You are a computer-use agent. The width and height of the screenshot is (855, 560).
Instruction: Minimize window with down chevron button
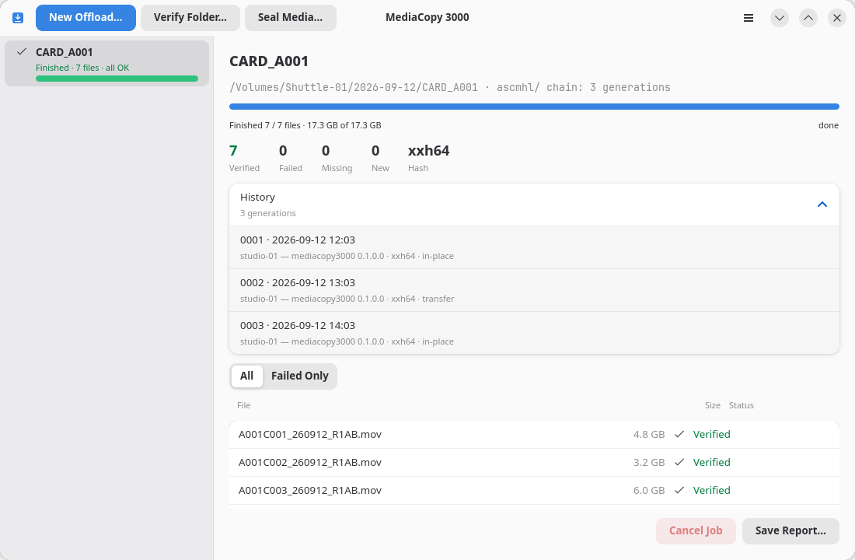[779, 18]
